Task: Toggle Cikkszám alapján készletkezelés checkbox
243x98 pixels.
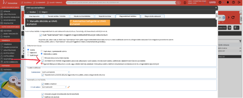Action: pyautogui.click(x=43, y=94)
